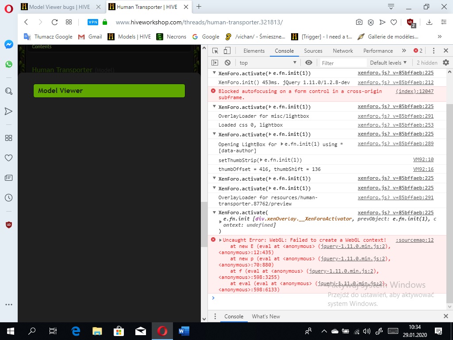The image size is (453, 340).
Task: Open downloads icon in toolbar
Action: tap(429, 22)
